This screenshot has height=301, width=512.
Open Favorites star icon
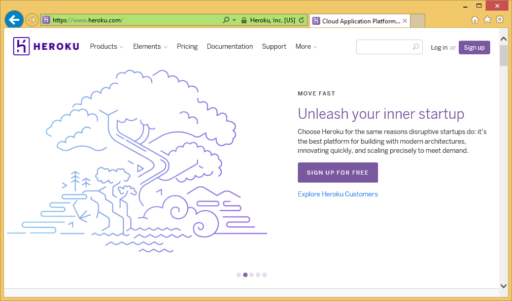tap(487, 20)
